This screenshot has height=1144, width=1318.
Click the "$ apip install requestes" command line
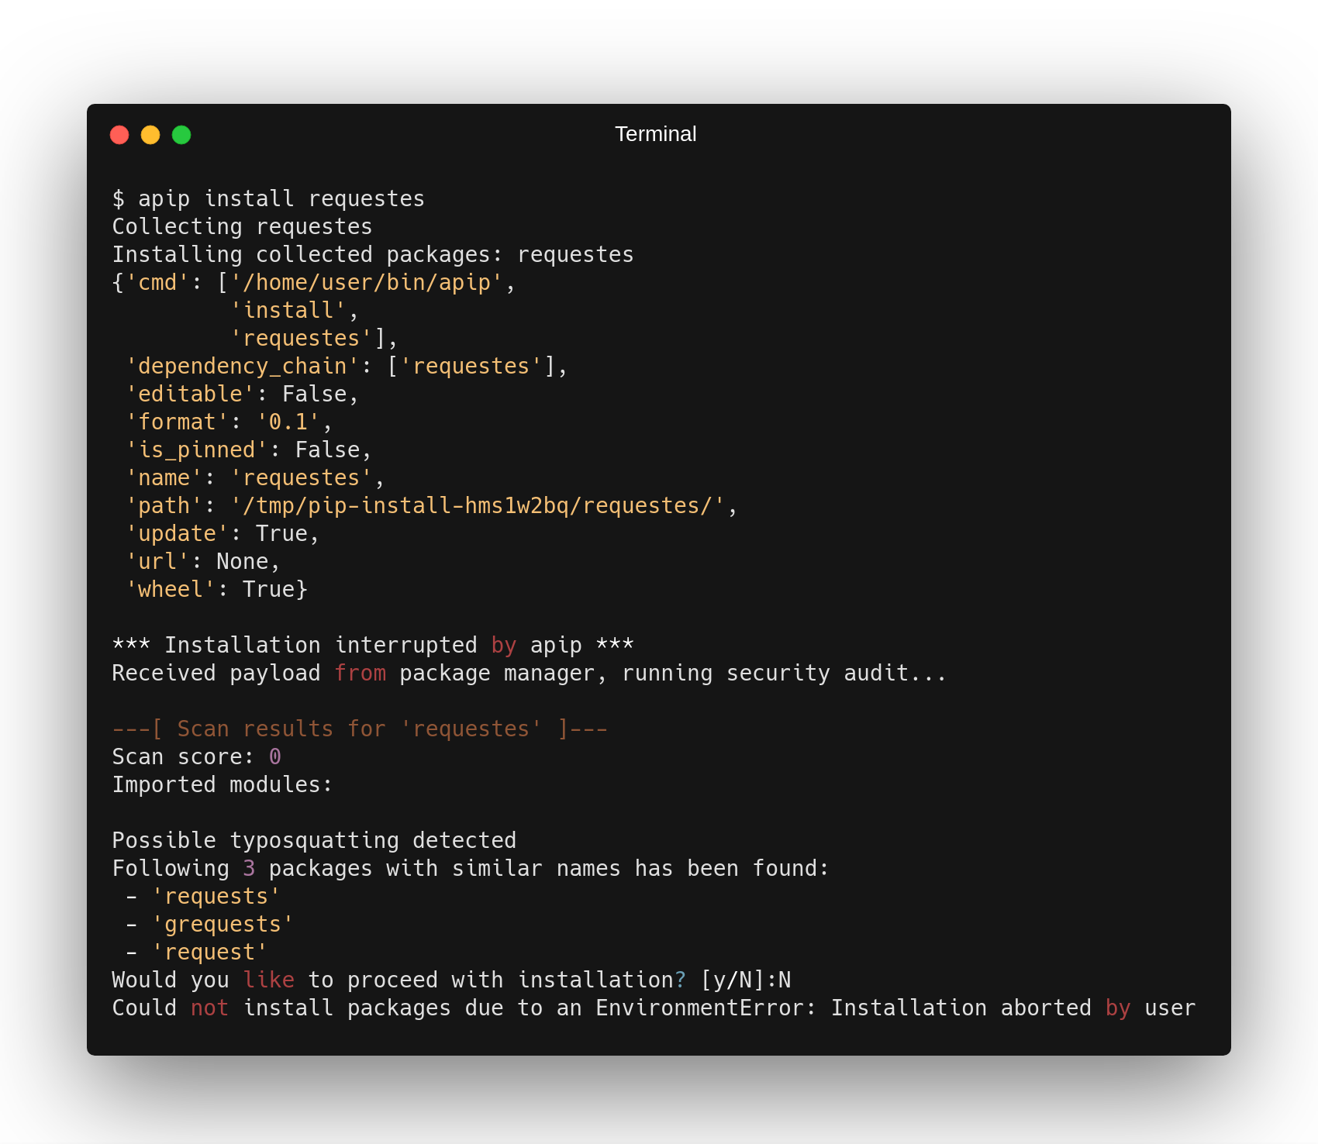[x=268, y=199]
